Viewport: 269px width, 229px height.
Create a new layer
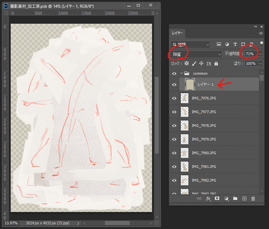[244, 199]
